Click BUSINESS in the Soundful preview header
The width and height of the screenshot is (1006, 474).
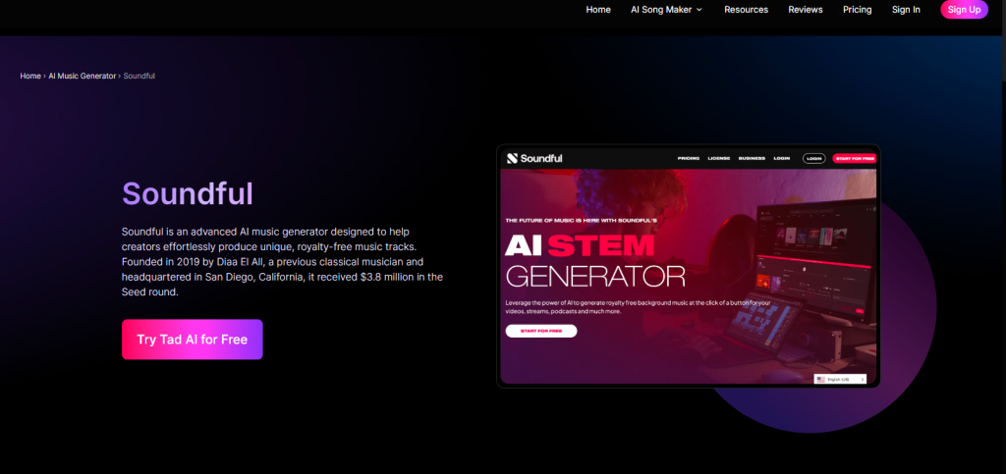tap(752, 158)
